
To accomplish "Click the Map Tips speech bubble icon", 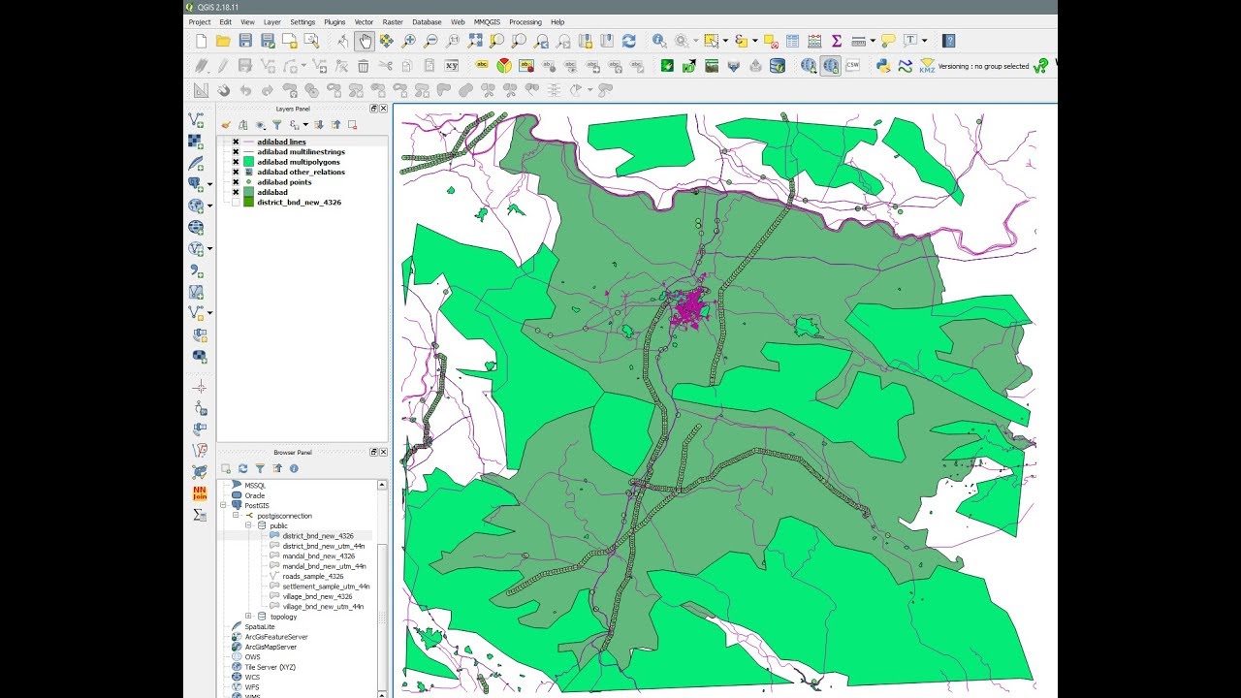I will click(888, 41).
